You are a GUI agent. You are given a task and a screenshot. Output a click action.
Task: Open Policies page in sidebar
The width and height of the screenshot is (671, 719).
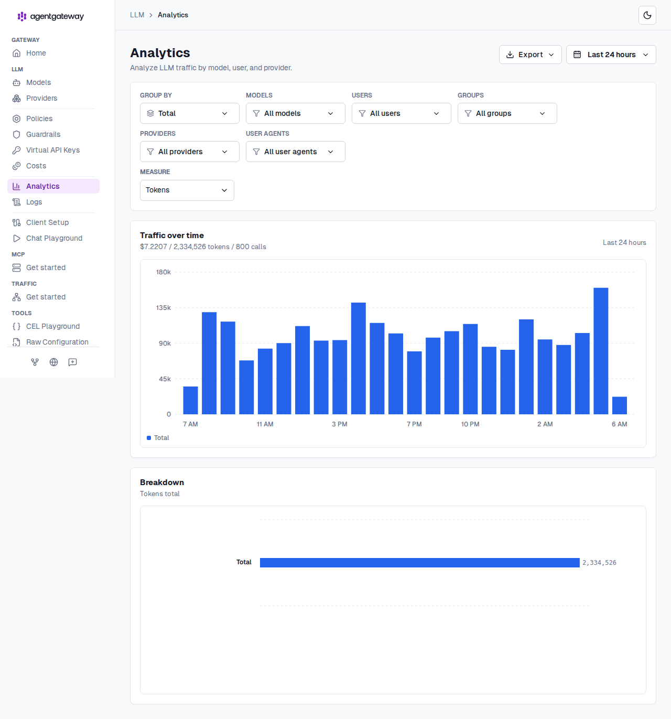click(53, 119)
